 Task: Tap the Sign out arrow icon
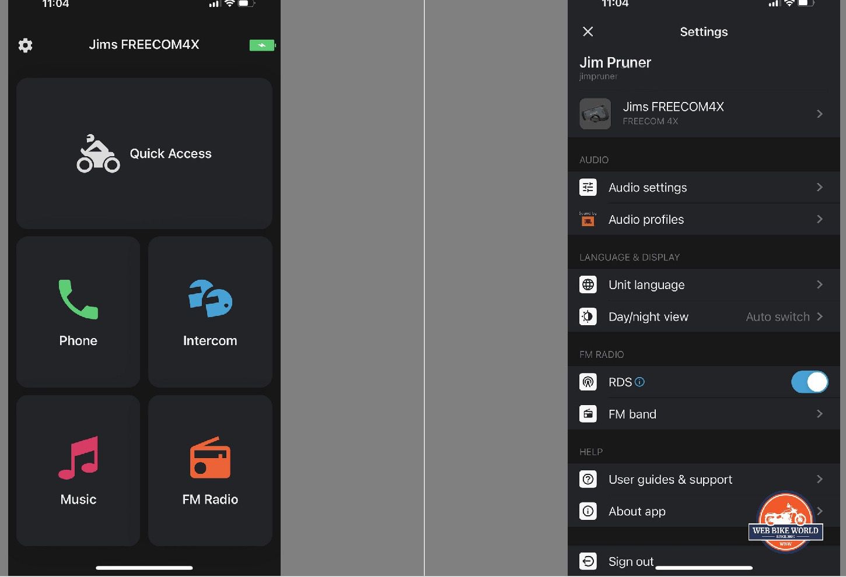(x=588, y=561)
